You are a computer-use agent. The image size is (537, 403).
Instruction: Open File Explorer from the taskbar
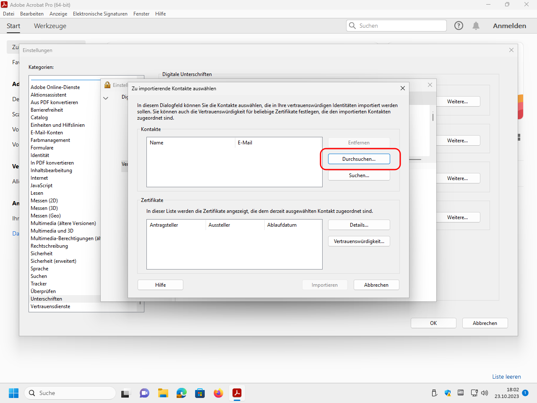pos(163,393)
